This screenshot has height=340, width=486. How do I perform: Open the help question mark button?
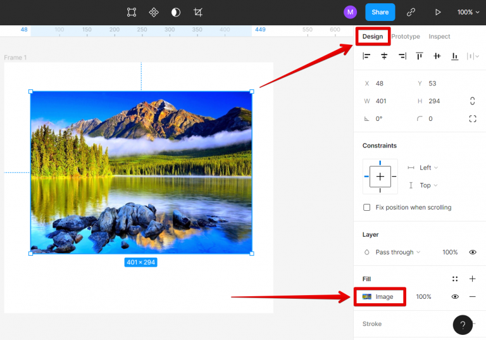coord(463,325)
